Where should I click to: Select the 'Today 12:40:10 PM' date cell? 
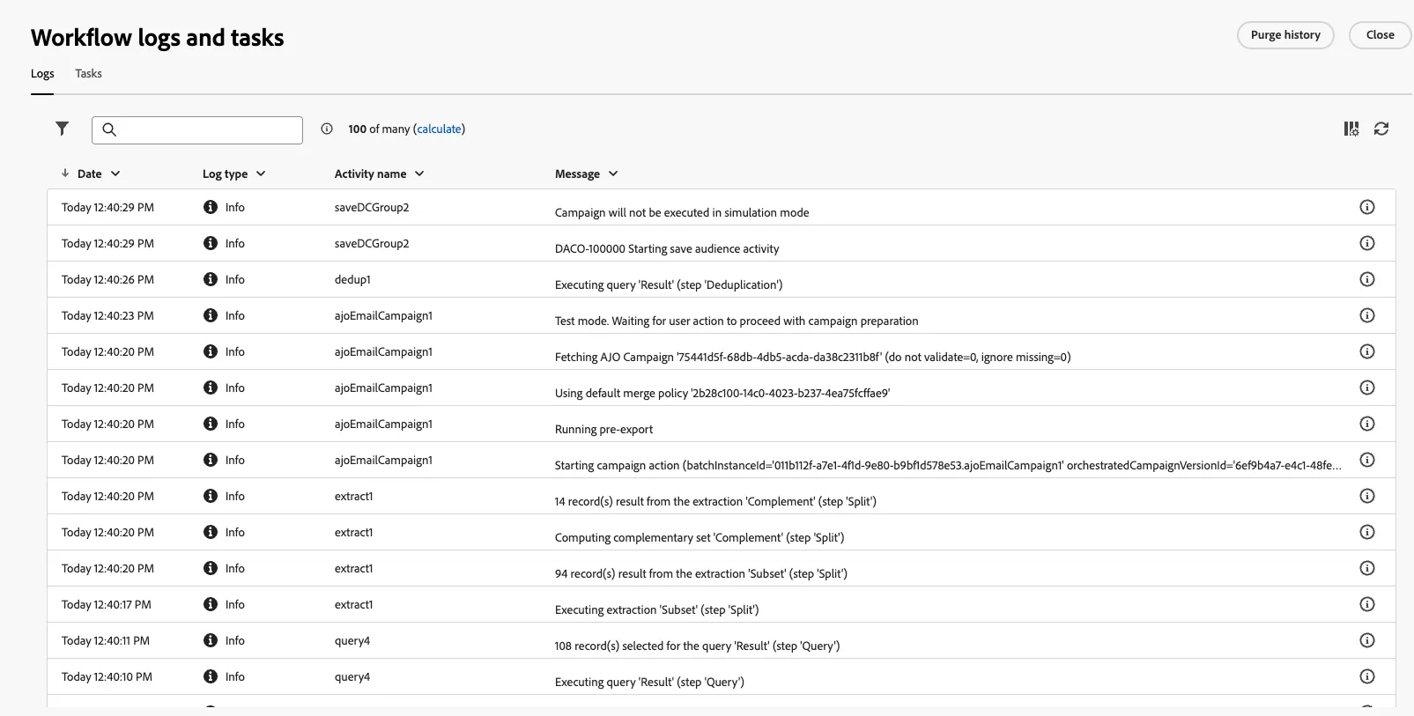[x=107, y=676]
